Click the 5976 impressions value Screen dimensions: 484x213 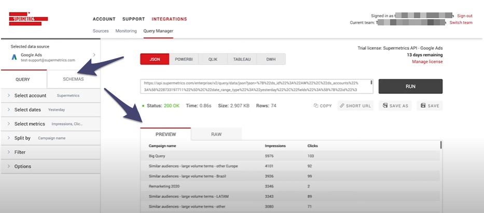tap(269, 156)
